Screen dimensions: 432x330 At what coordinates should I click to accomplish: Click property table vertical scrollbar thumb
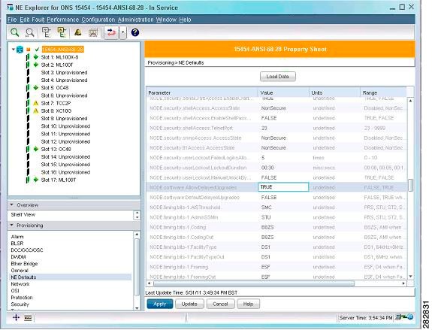click(x=410, y=185)
